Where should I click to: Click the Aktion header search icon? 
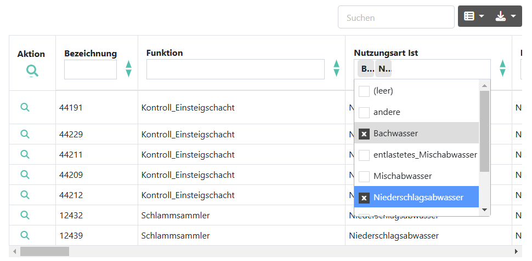[32, 70]
